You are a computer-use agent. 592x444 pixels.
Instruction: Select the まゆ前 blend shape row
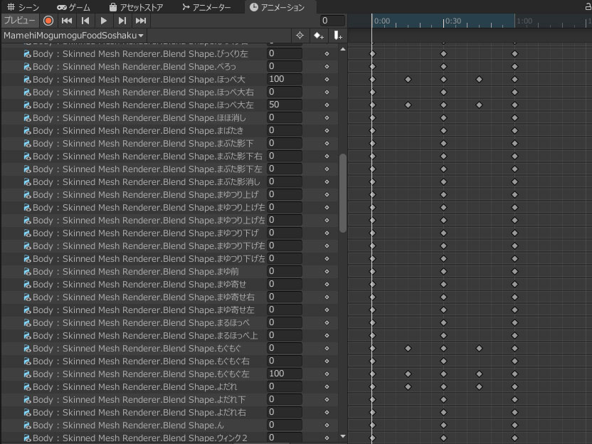[169, 272]
